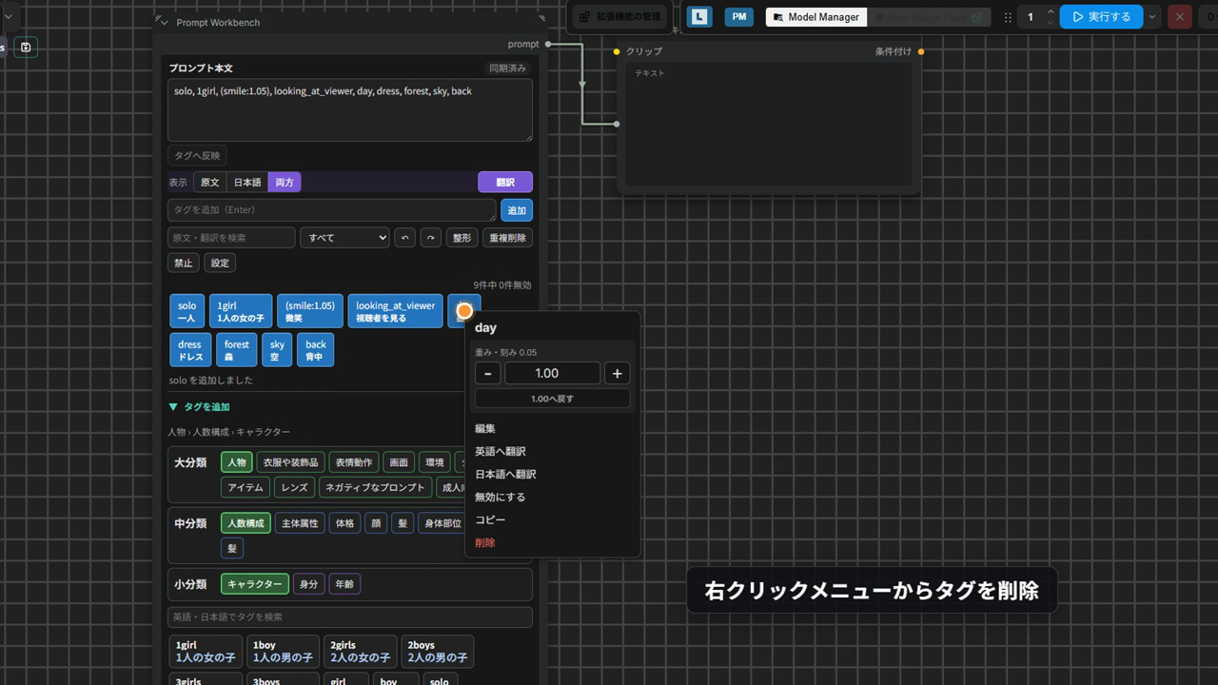Select the レンズ category chip
Image resolution: width=1218 pixels, height=685 pixels.
click(x=294, y=487)
